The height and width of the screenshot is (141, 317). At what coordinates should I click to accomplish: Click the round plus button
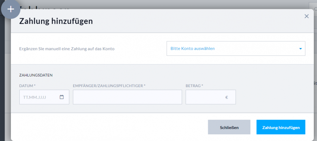pyautogui.click(x=11, y=9)
